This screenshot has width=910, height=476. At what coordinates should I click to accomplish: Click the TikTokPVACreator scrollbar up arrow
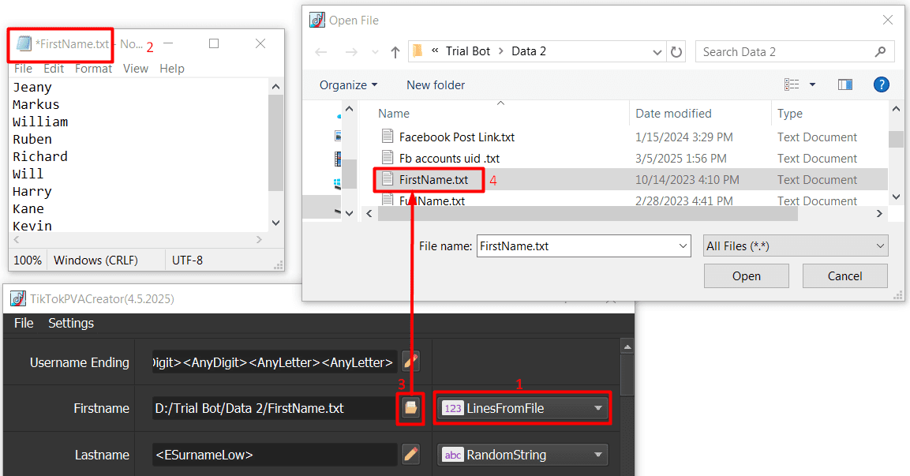pos(627,347)
